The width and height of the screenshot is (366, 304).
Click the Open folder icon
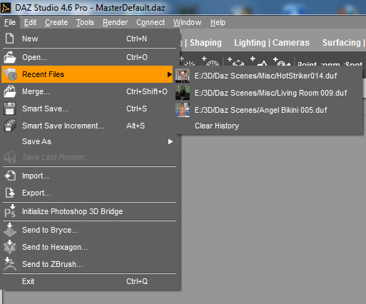(9, 57)
